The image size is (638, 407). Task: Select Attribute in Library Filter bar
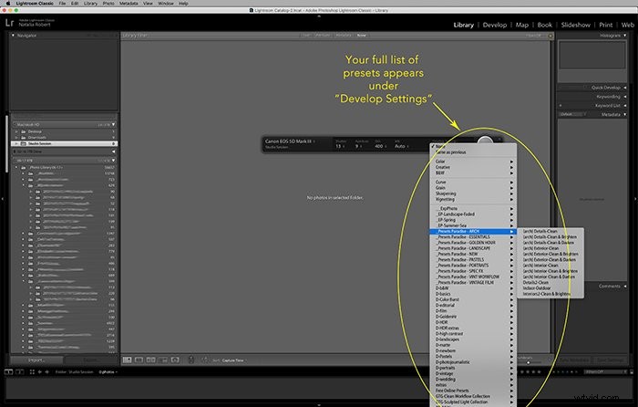pyautogui.click(x=323, y=36)
